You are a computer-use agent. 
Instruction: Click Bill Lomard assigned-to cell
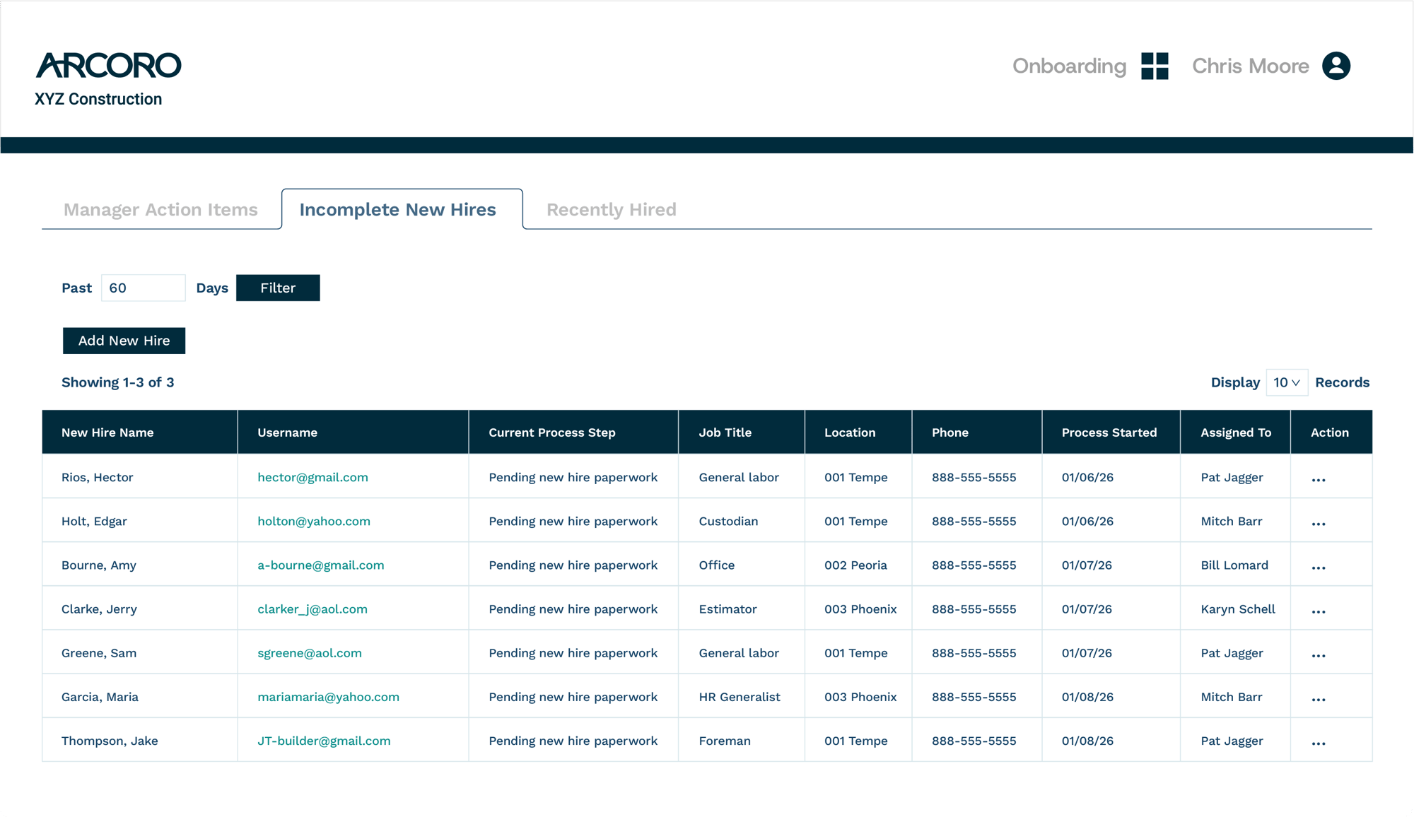click(x=1234, y=565)
